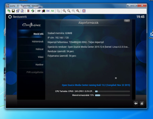153x119 pixels.
Task: Click the New connection toolbar icon
Action: pyautogui.click(x=9, y=11)
